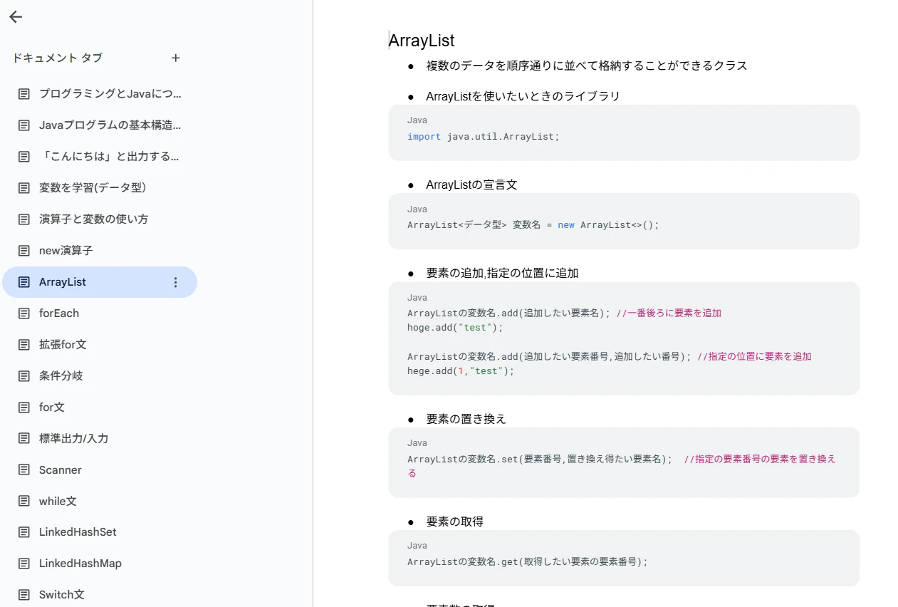
Task: Click the document icon beside 条件分岐
Action: click(24, 376)
